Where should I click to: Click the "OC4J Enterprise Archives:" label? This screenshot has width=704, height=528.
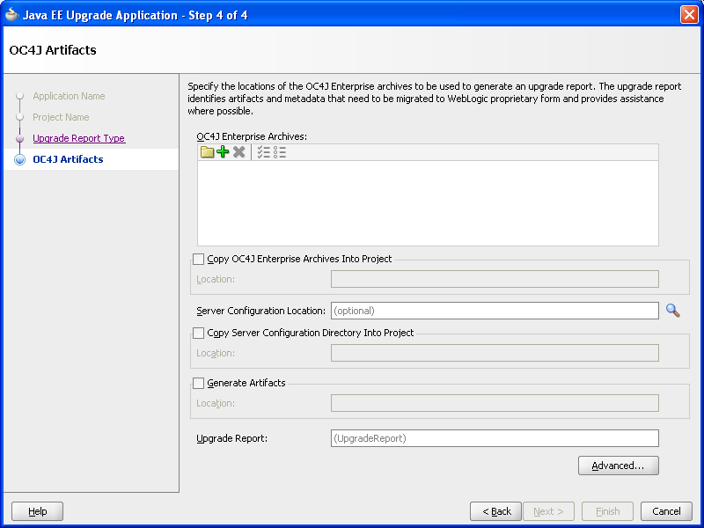[252, 136]
